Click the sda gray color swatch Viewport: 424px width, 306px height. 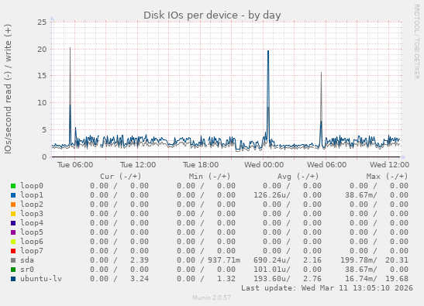tap(13, 260)
